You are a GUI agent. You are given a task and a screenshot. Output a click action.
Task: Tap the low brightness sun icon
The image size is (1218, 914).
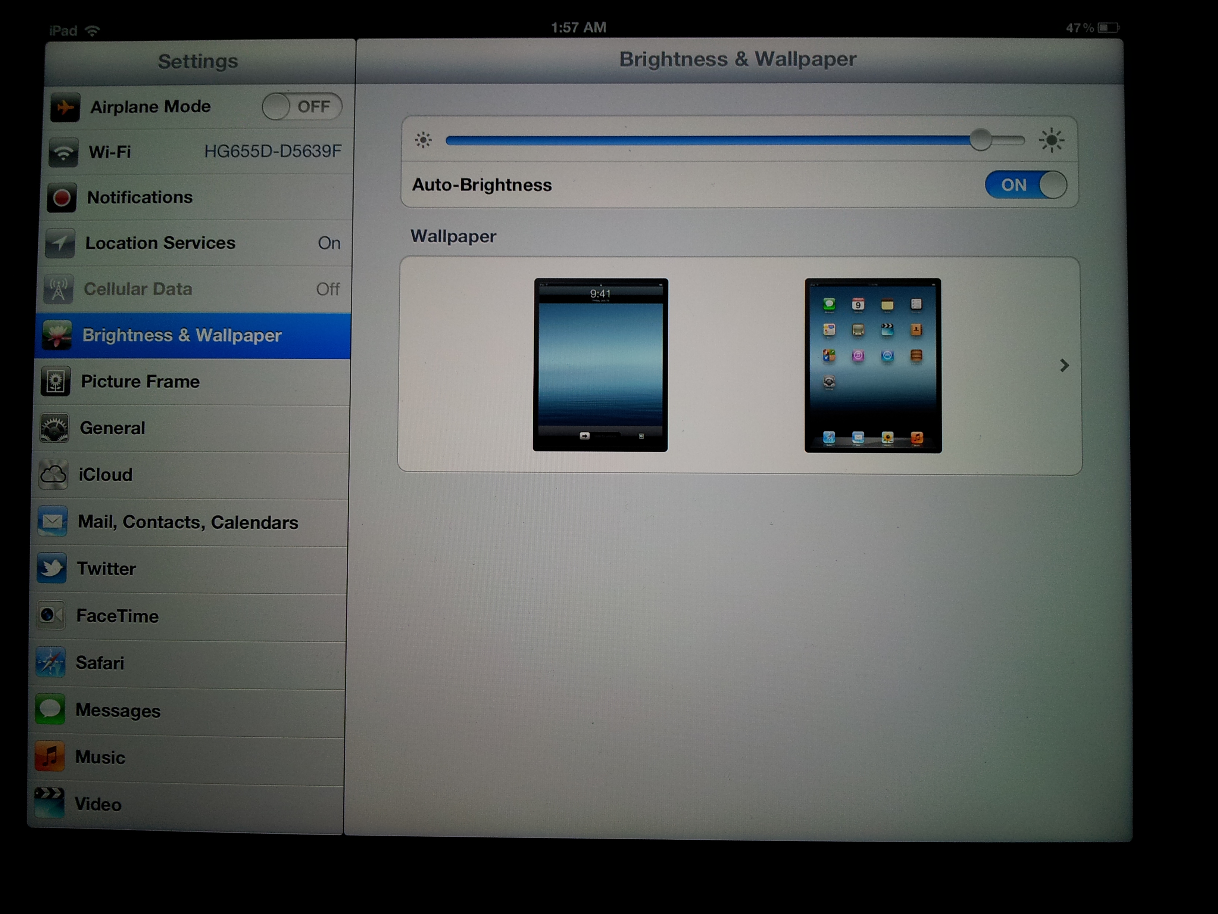click(423, 140)
